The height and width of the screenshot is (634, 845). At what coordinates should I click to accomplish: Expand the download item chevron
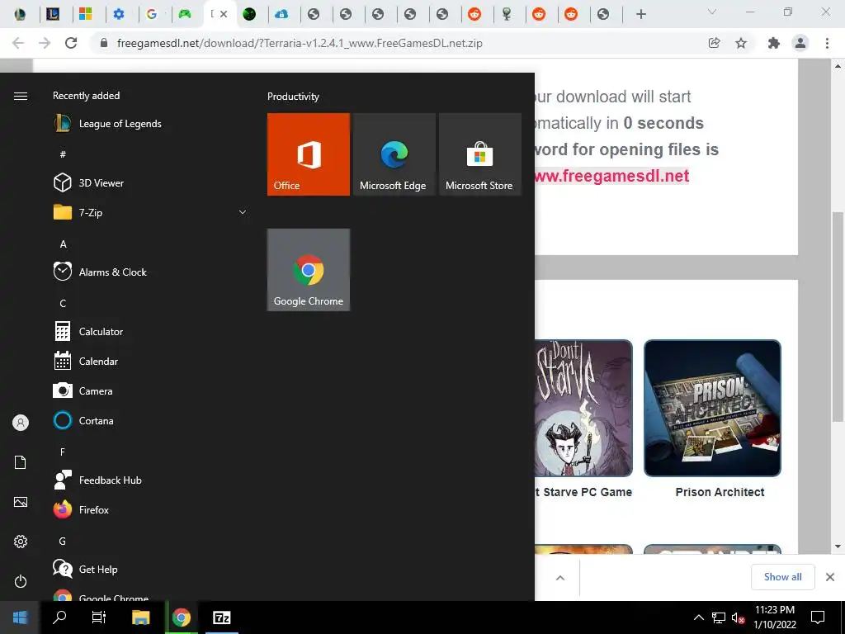[560, 578]
